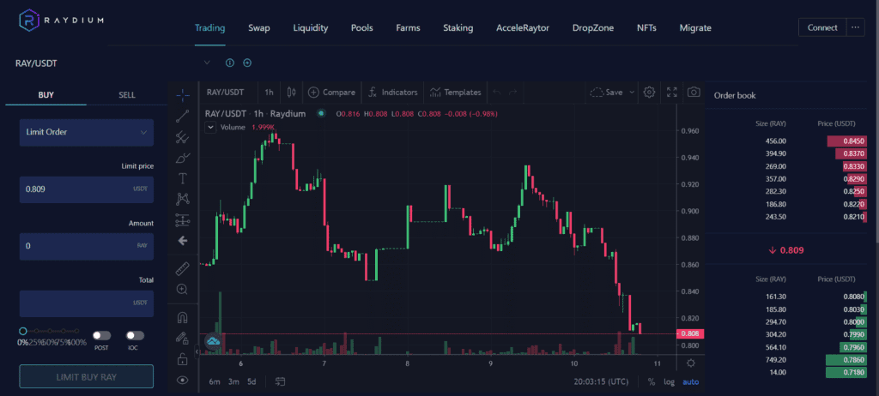
Task: Open the Limit Order type dropdown
Action: tap(86, 132)
